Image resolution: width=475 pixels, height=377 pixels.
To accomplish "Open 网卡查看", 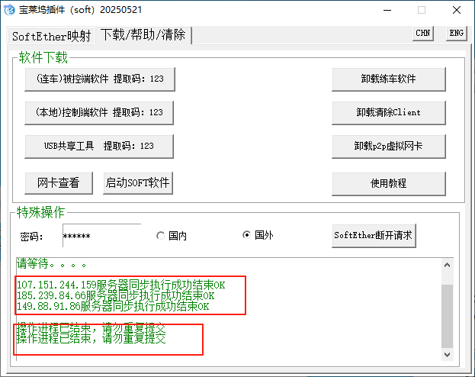I will 59,182.
